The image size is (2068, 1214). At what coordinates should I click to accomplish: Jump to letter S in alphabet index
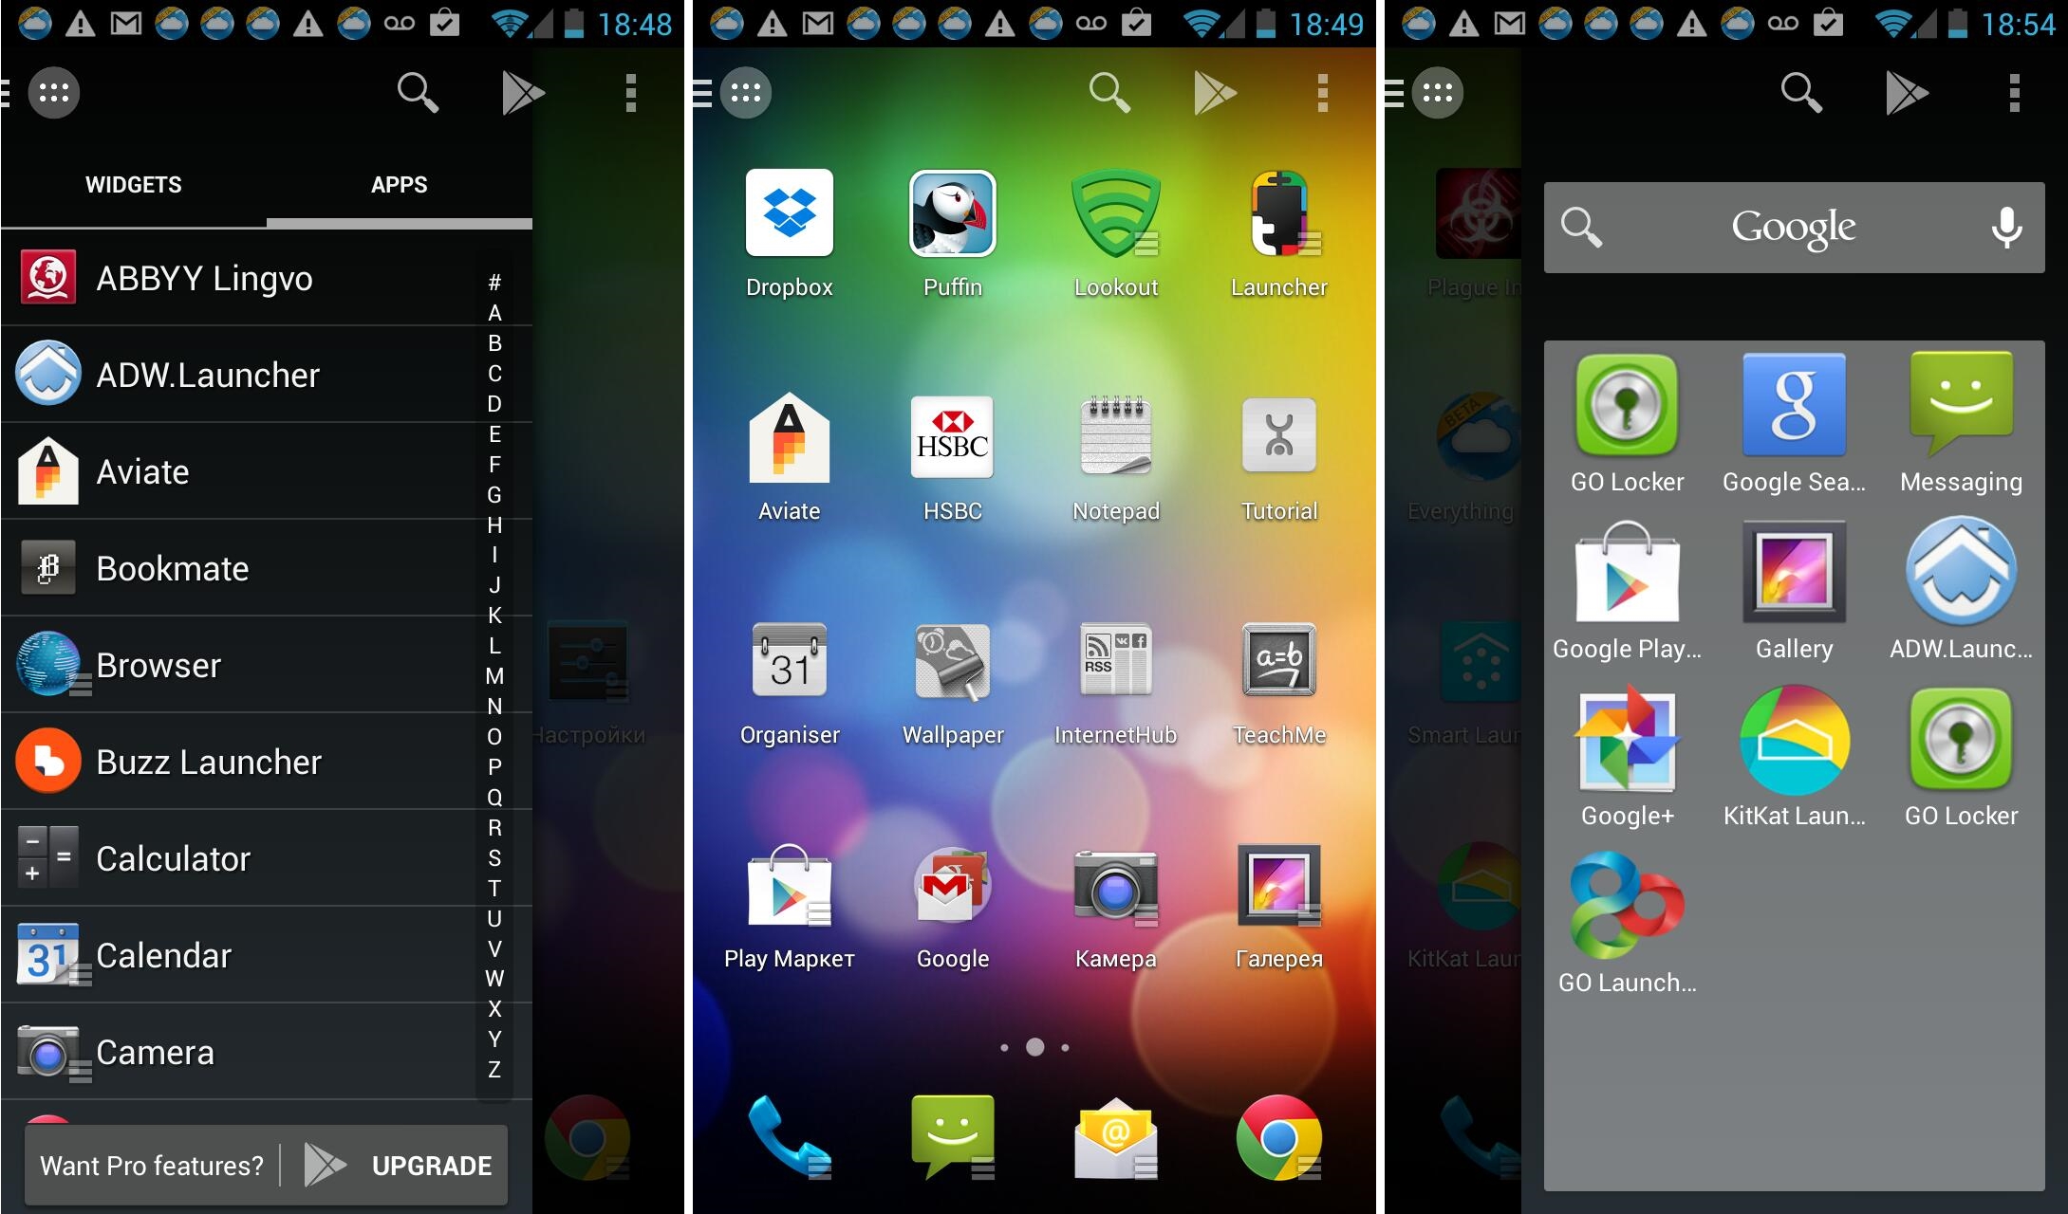(x=494, y=858)
